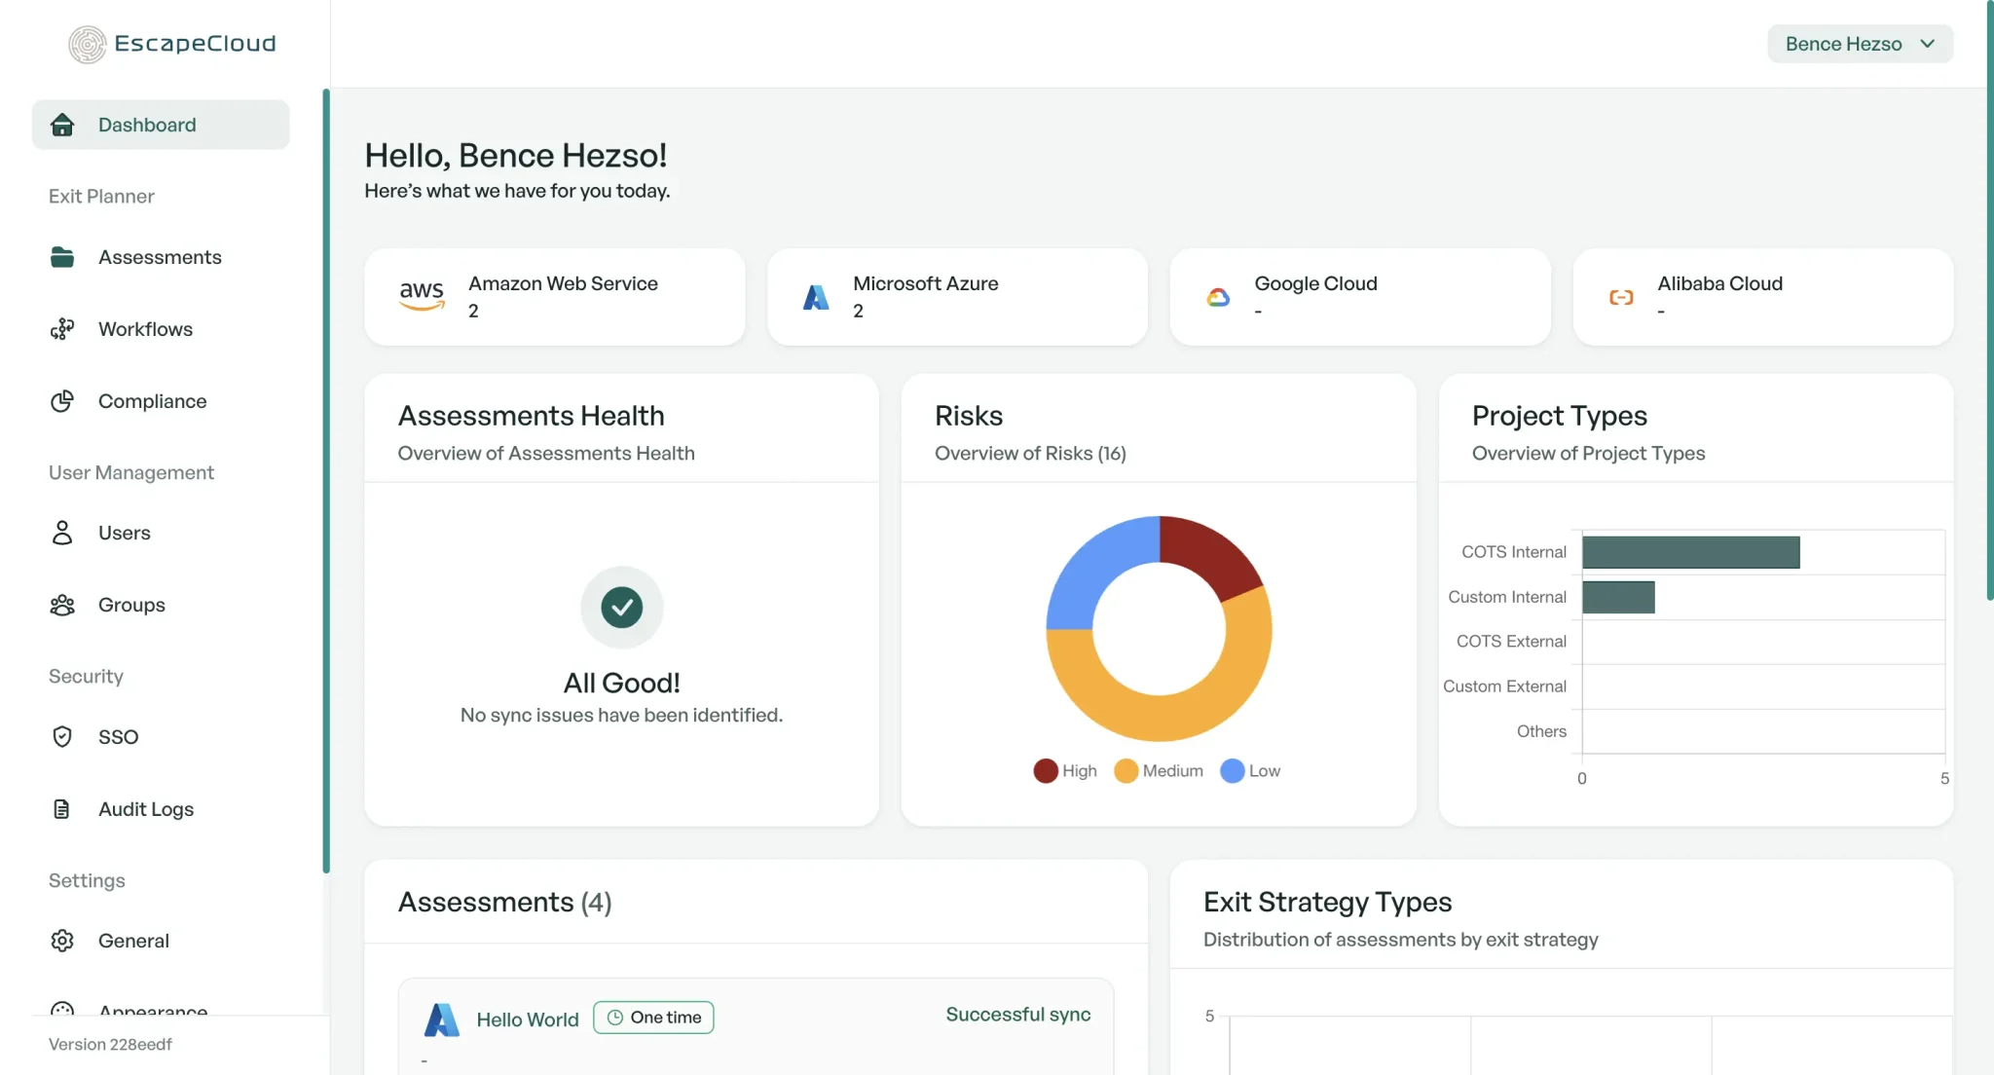The height and width of the screenshot is (1075, 1994).
Task: Click the General settings gear icon
Action: 62,941
